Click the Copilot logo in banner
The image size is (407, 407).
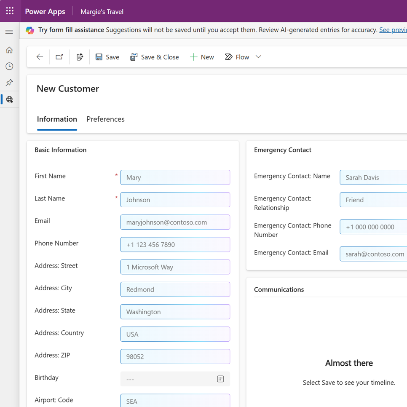click(30, 30)
